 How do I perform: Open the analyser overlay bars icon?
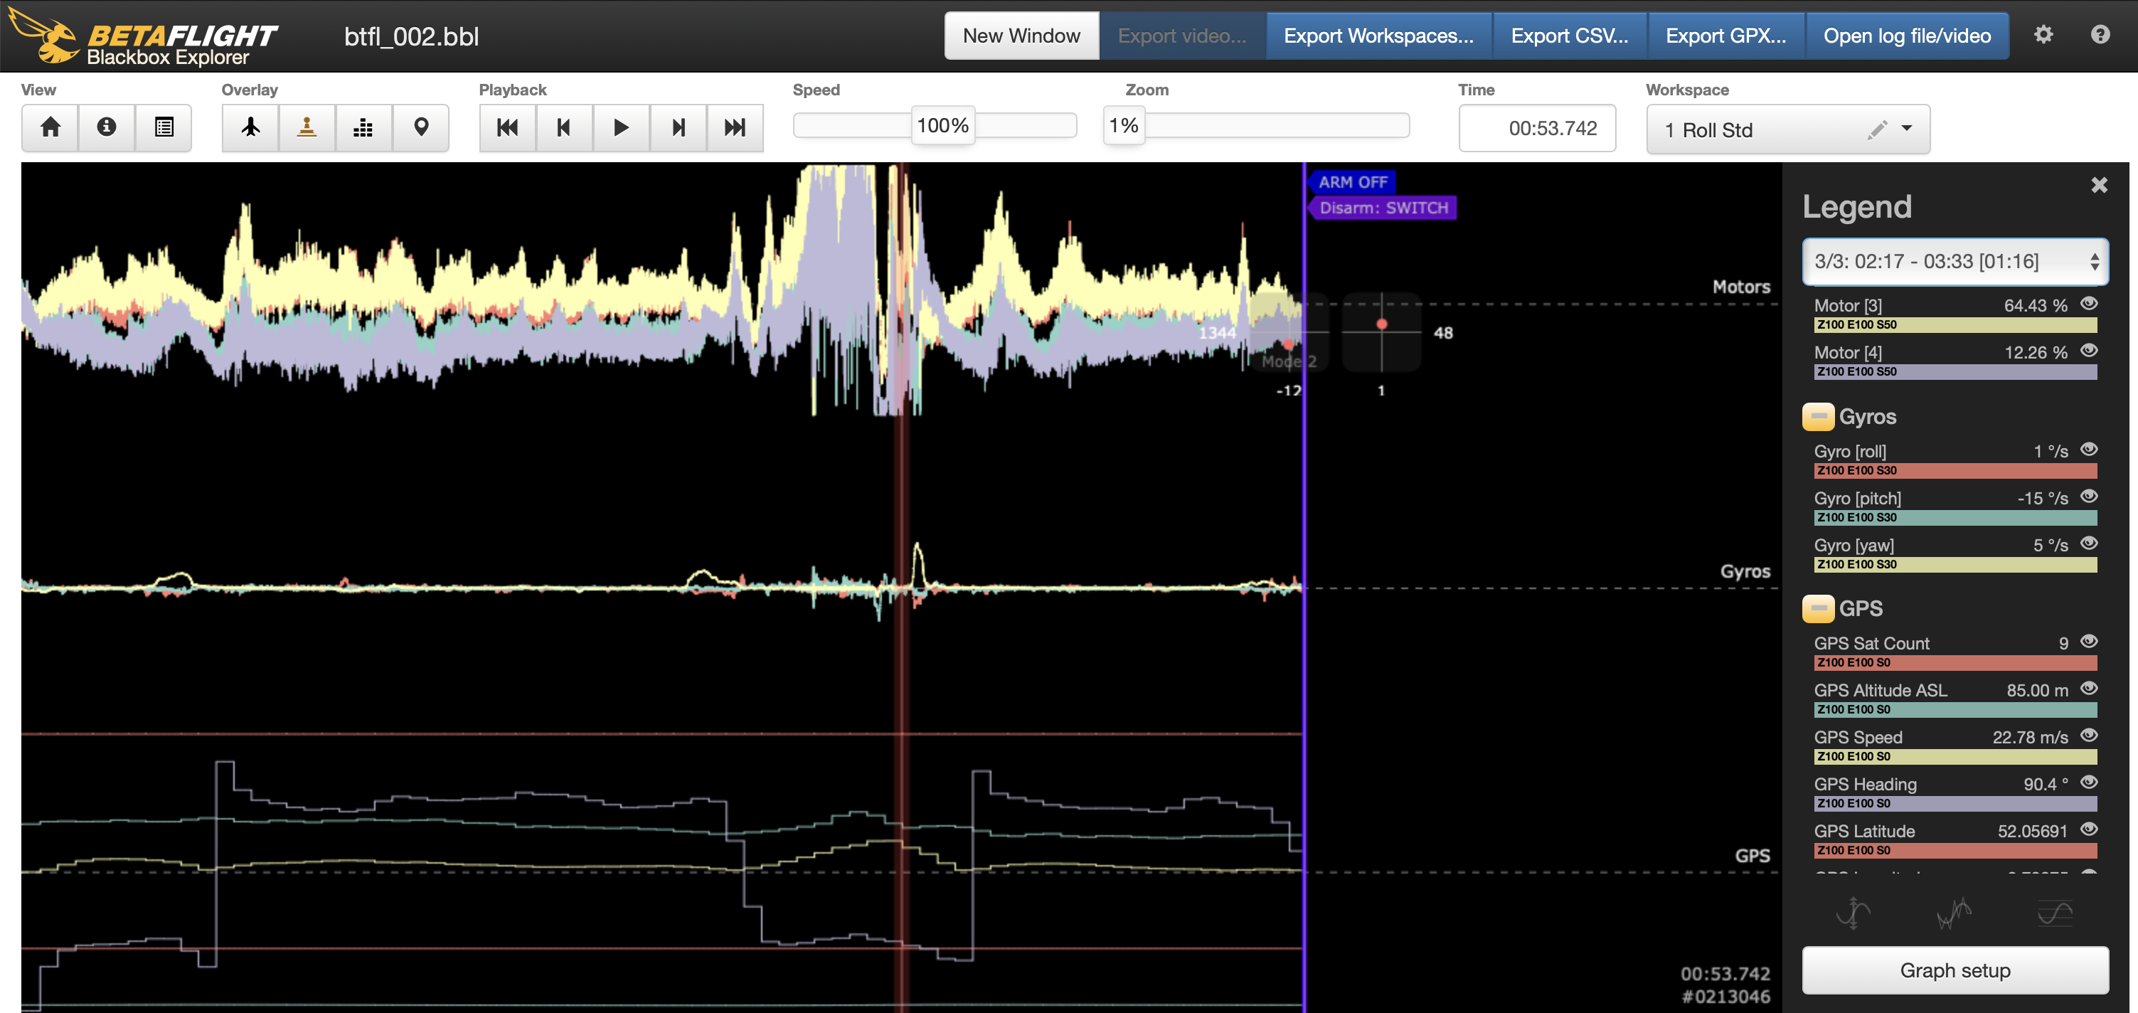[x=363, y=127]
